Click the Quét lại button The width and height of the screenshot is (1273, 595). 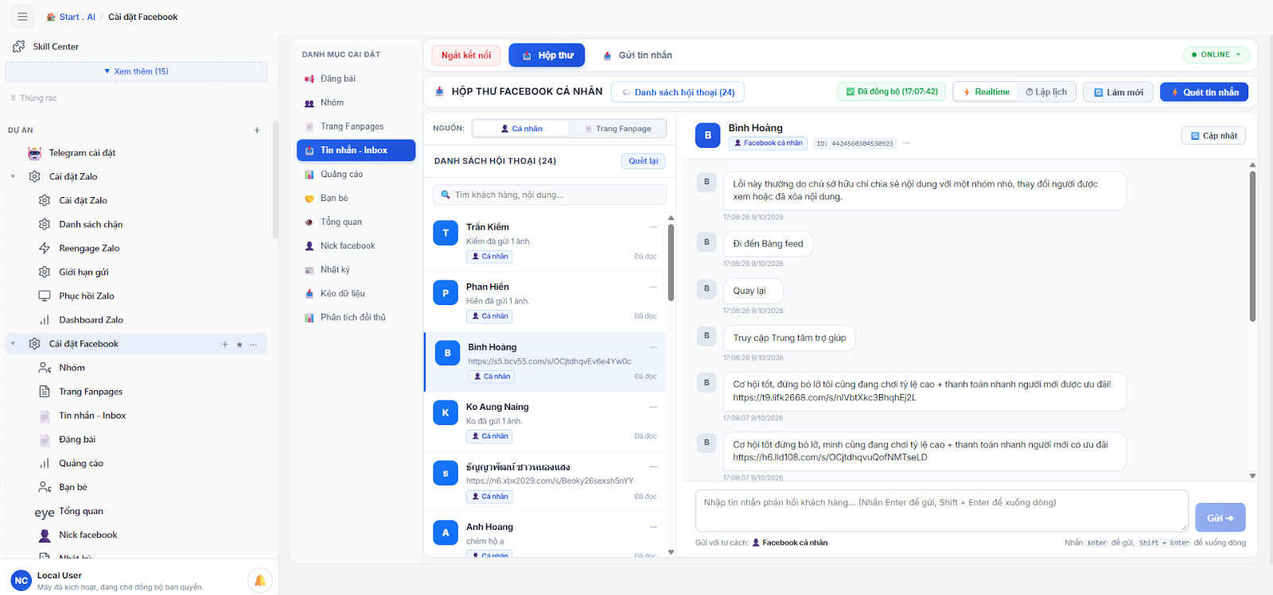tap(644, 161)
